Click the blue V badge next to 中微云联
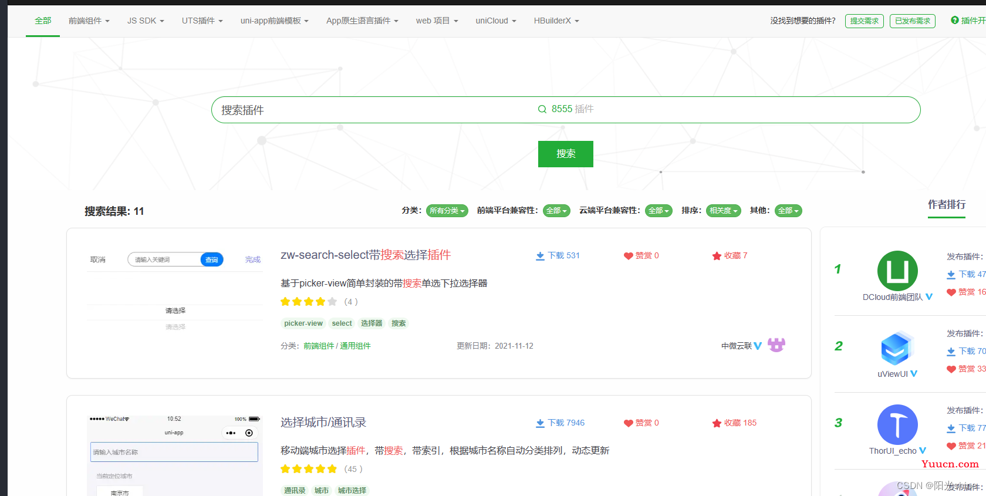This screenshot has height=496, width=986. click(758, 346)
